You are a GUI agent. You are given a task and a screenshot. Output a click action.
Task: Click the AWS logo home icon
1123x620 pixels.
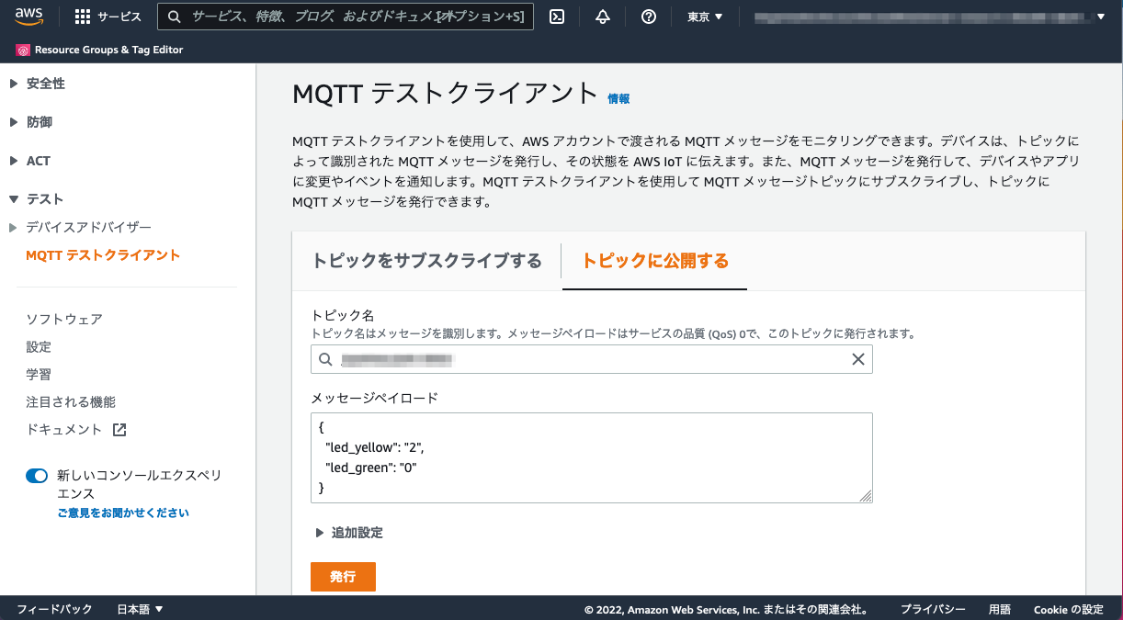coord(28,17)
